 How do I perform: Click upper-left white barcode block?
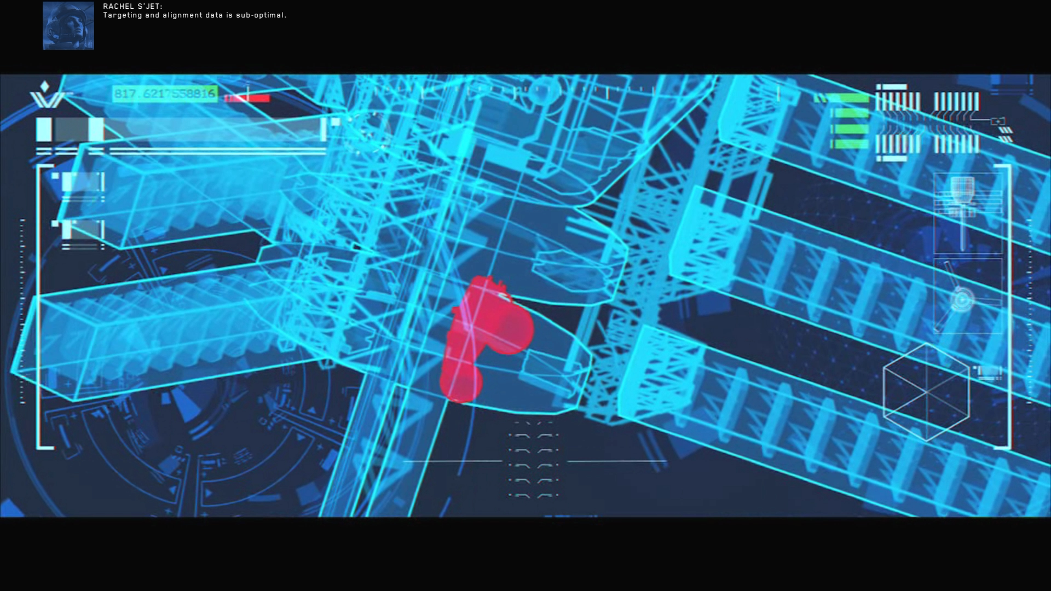click(898, 102)
